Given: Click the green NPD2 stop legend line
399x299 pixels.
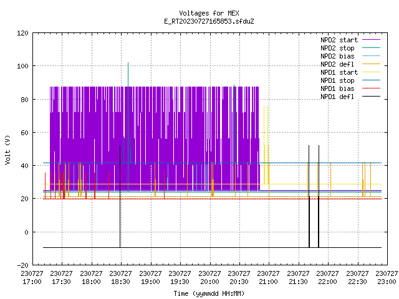Looking at the screenshot, I should (x=371, y=48).
